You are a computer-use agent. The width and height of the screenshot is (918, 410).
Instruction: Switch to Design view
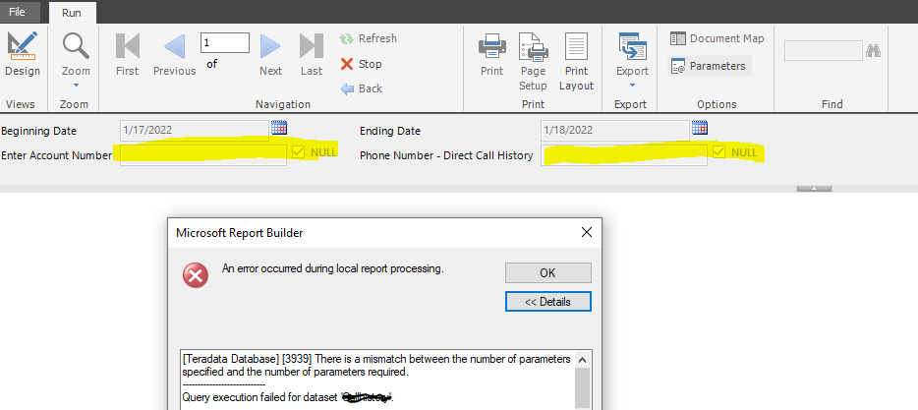pos(23,54)
